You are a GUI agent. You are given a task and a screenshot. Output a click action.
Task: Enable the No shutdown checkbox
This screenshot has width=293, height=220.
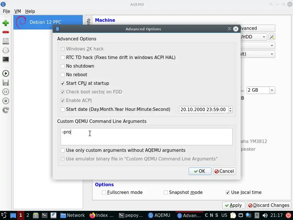(x=63, y=66)
